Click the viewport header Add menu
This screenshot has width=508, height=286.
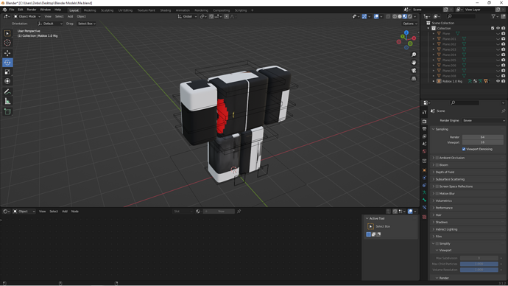[x=70, y=16]
